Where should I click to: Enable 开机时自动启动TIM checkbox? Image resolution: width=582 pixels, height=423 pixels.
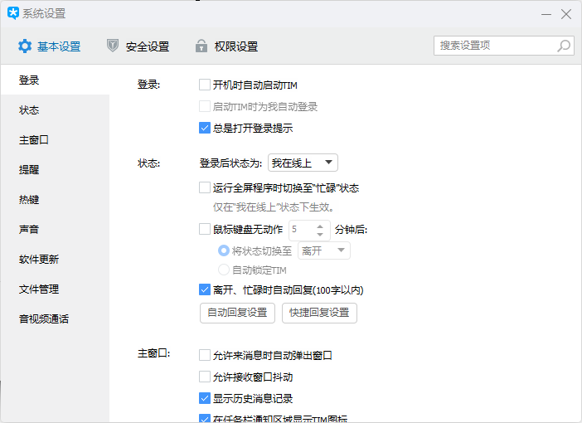(x=205, y=85)
